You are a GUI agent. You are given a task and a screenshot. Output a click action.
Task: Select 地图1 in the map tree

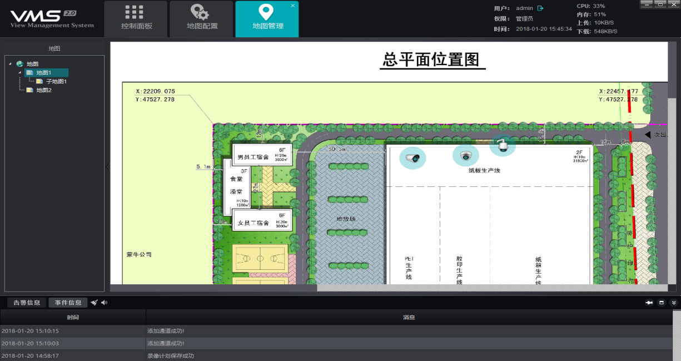(x=47, y=73)
